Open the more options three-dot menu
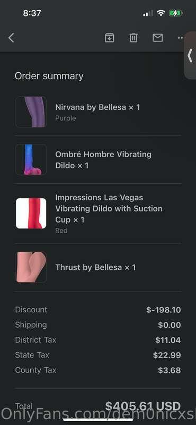The height and width of the screenshot is (425, 196). tap(180, 38)
